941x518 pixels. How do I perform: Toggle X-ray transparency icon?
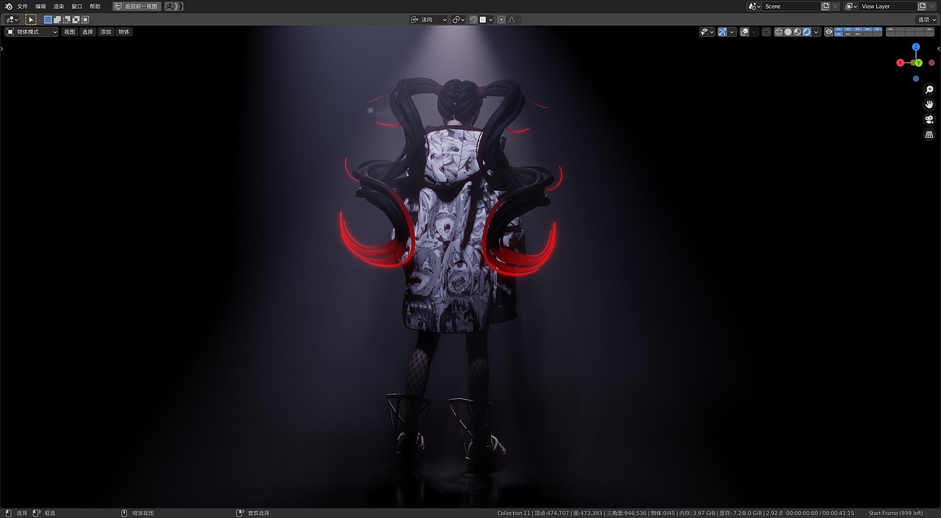(766, 32)
